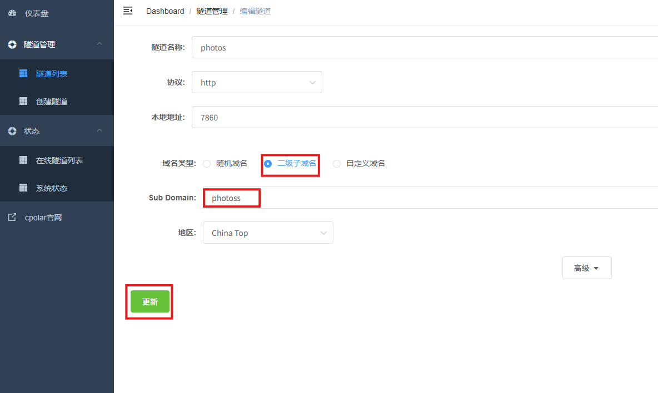658x393 pixels.
Task: Click the grid icon beside 创建隧道
Action: (23, 101)
